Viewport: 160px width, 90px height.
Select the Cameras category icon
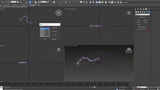pyautogui.click(x=142, y=12)
